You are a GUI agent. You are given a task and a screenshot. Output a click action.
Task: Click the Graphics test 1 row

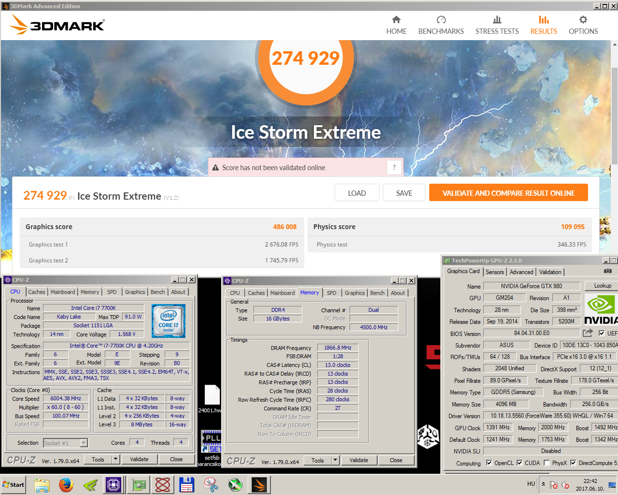pos(162,245)
